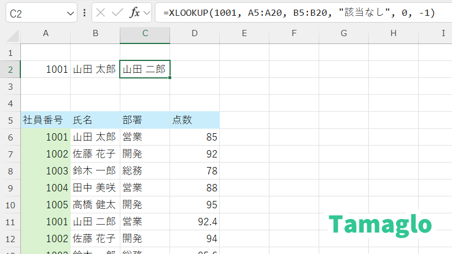The height and width of the screenshot is (254, 452).
Task: Click the Insert Function fx icon
Action: 134,13
